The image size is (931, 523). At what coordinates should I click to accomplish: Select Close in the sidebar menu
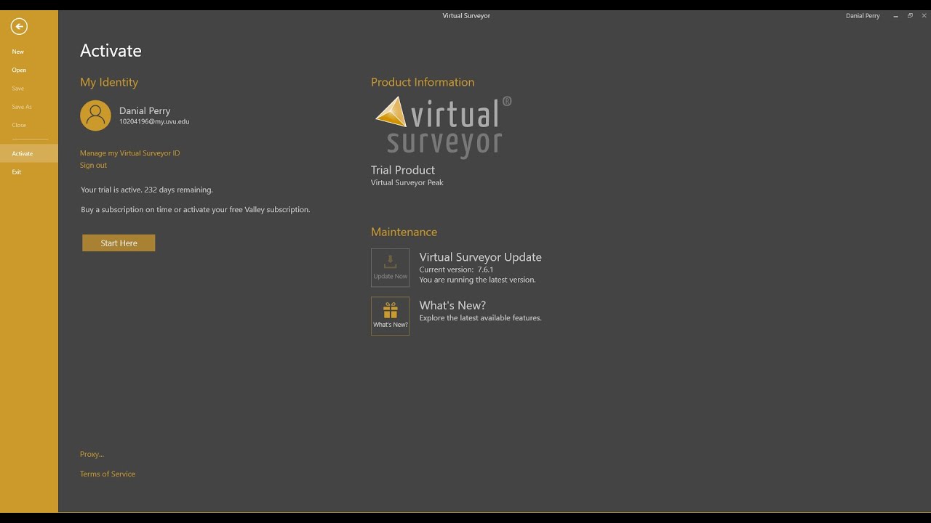click(x=19, y=125)
